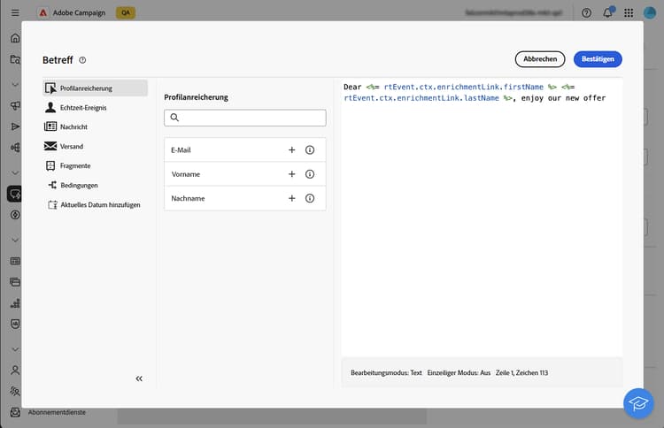Open the sidebar data-model blocks icon

pos(15,302)
